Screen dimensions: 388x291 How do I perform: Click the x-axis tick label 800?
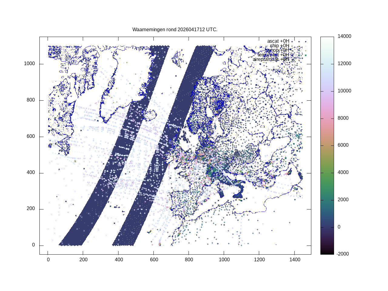[189, 260]
